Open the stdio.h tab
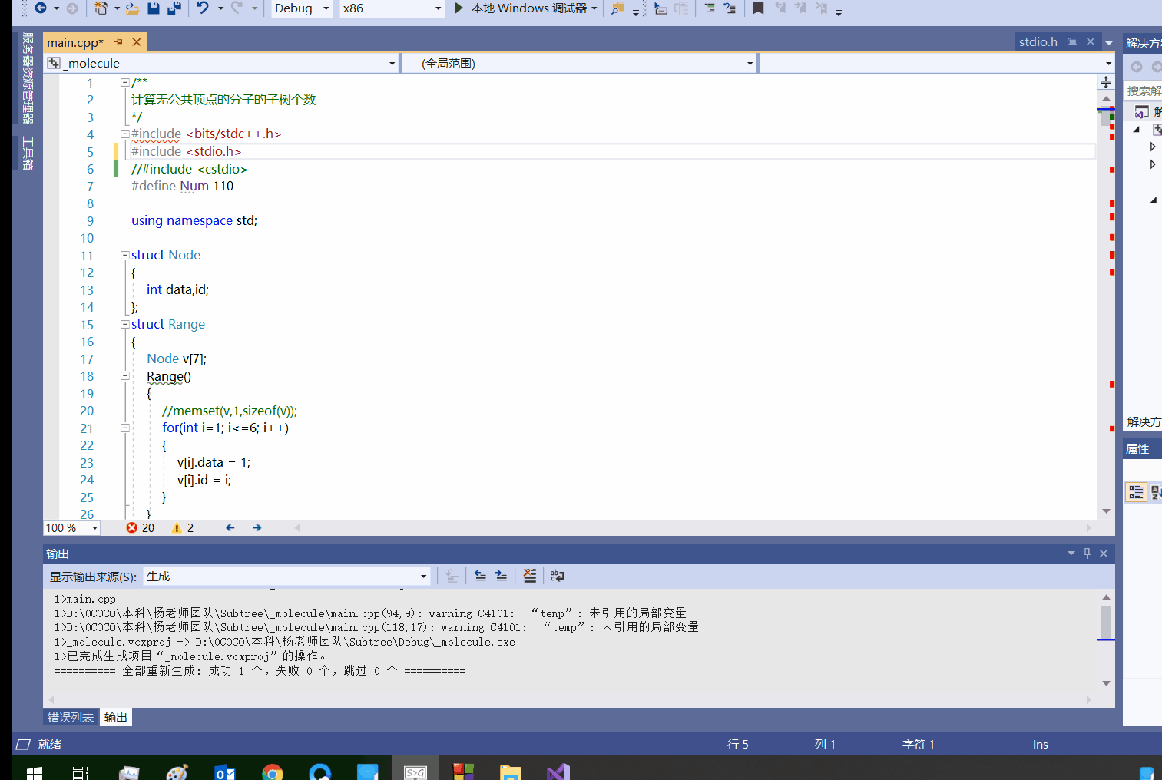Viewport: 1162px width, 780px height. tap(1038, 41)
